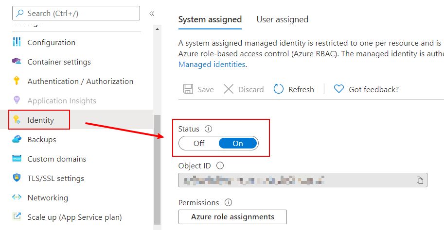Collapse the sidebar menu with chevrons
The image size is (444, 230).
coord(152,13)
